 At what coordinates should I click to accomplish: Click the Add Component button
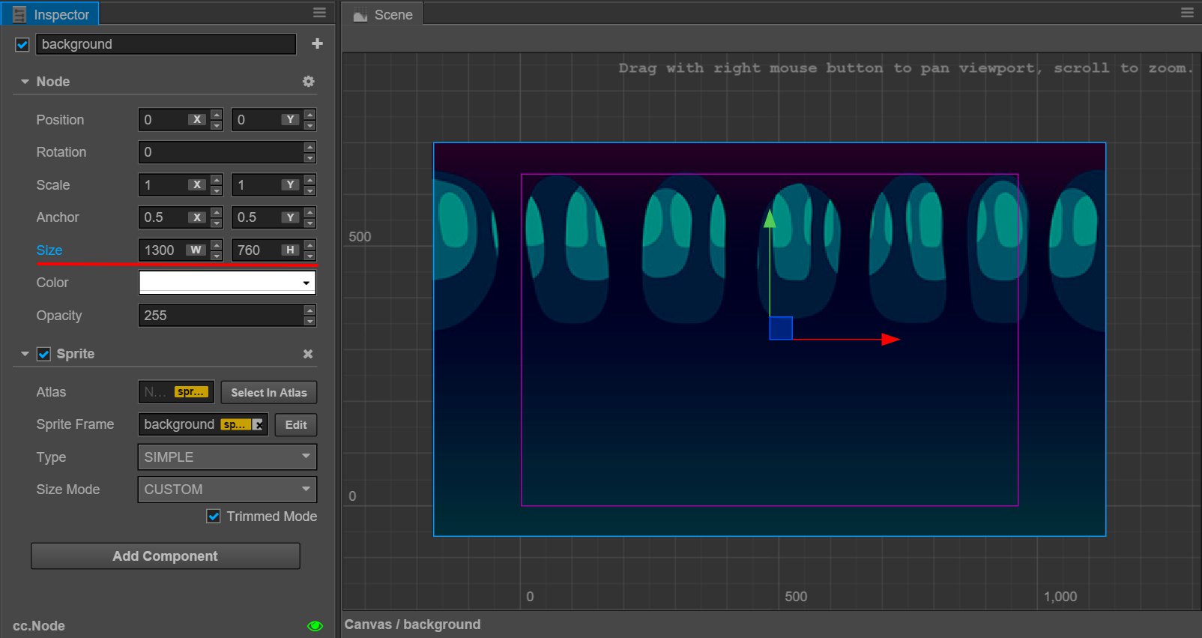[166, 556]
